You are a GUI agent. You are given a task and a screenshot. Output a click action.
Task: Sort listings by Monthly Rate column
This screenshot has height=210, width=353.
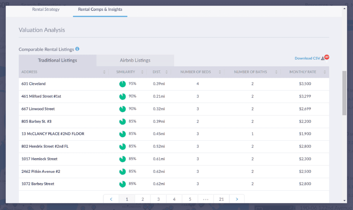coord(325,72)
